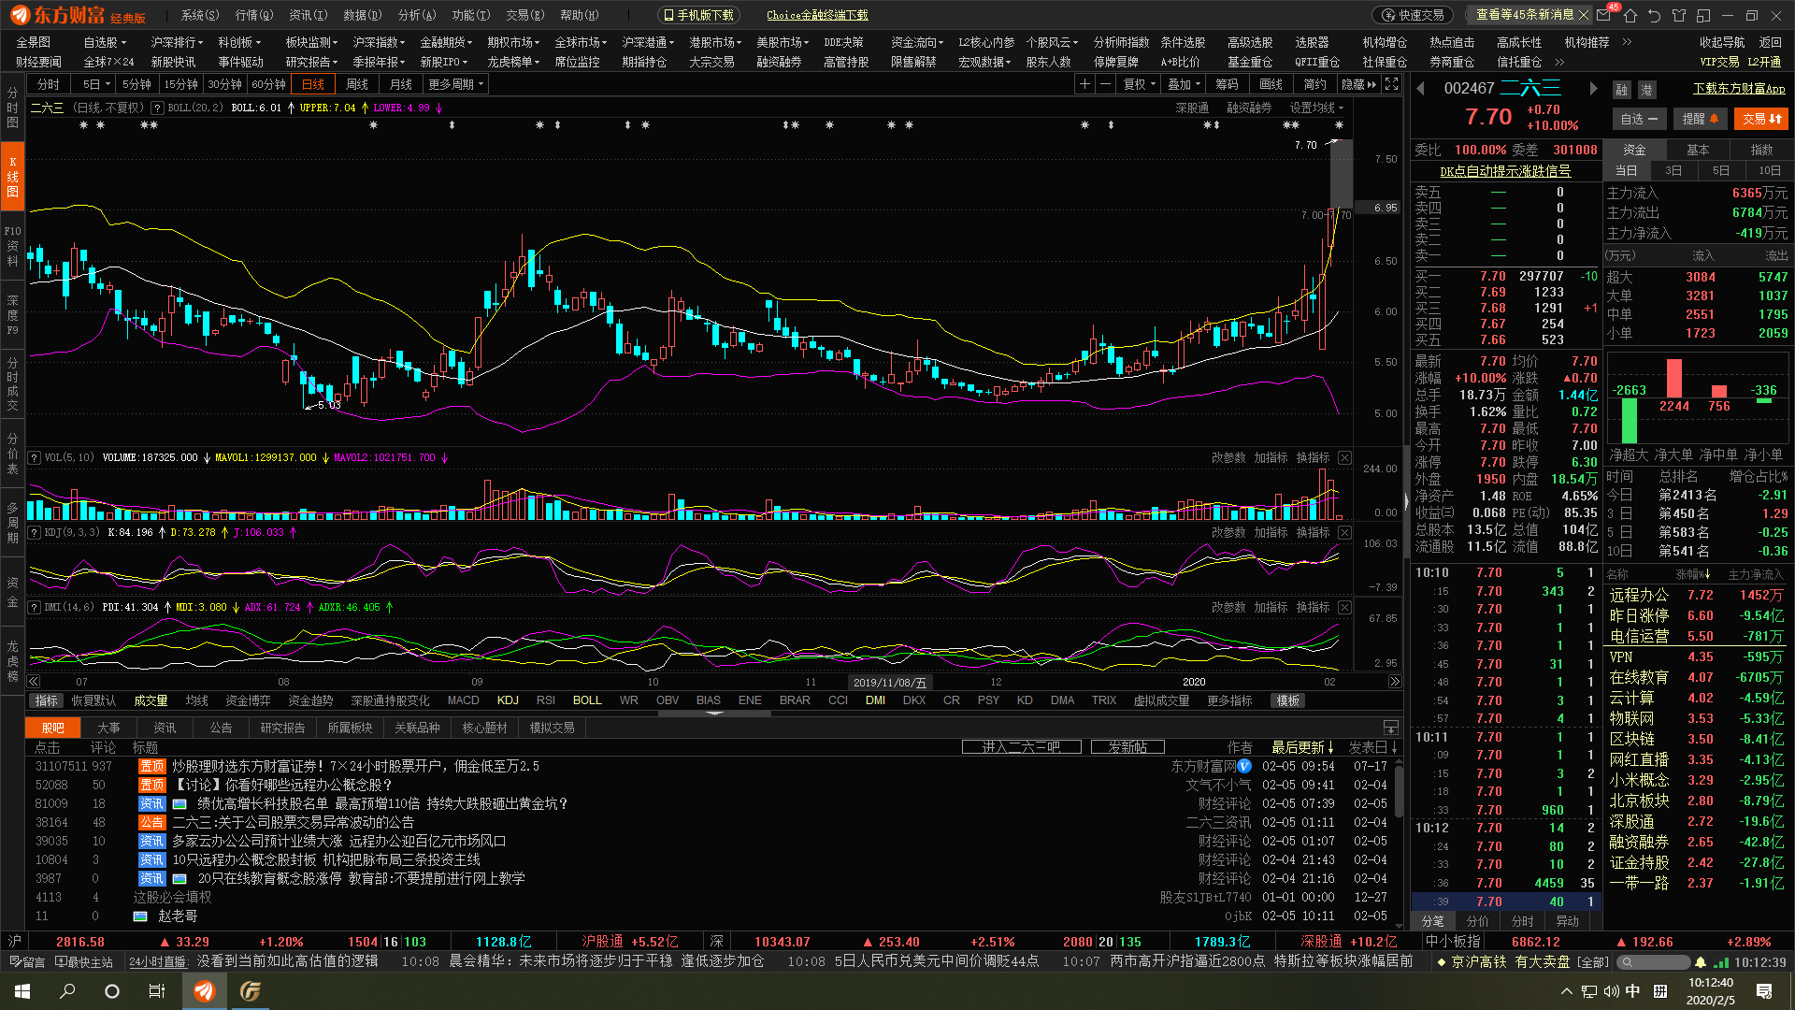Open 设置均线 dropdown
This screenshot has height=1010, width=1795.
tap(1316, 108)
